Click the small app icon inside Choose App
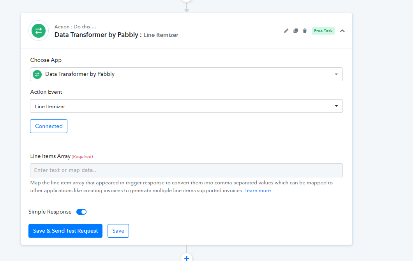 click(37, 74)
